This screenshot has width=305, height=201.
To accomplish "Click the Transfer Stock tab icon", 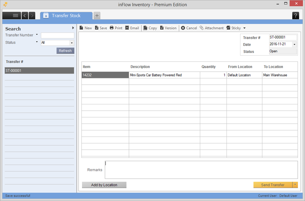I will pos(46,16).
